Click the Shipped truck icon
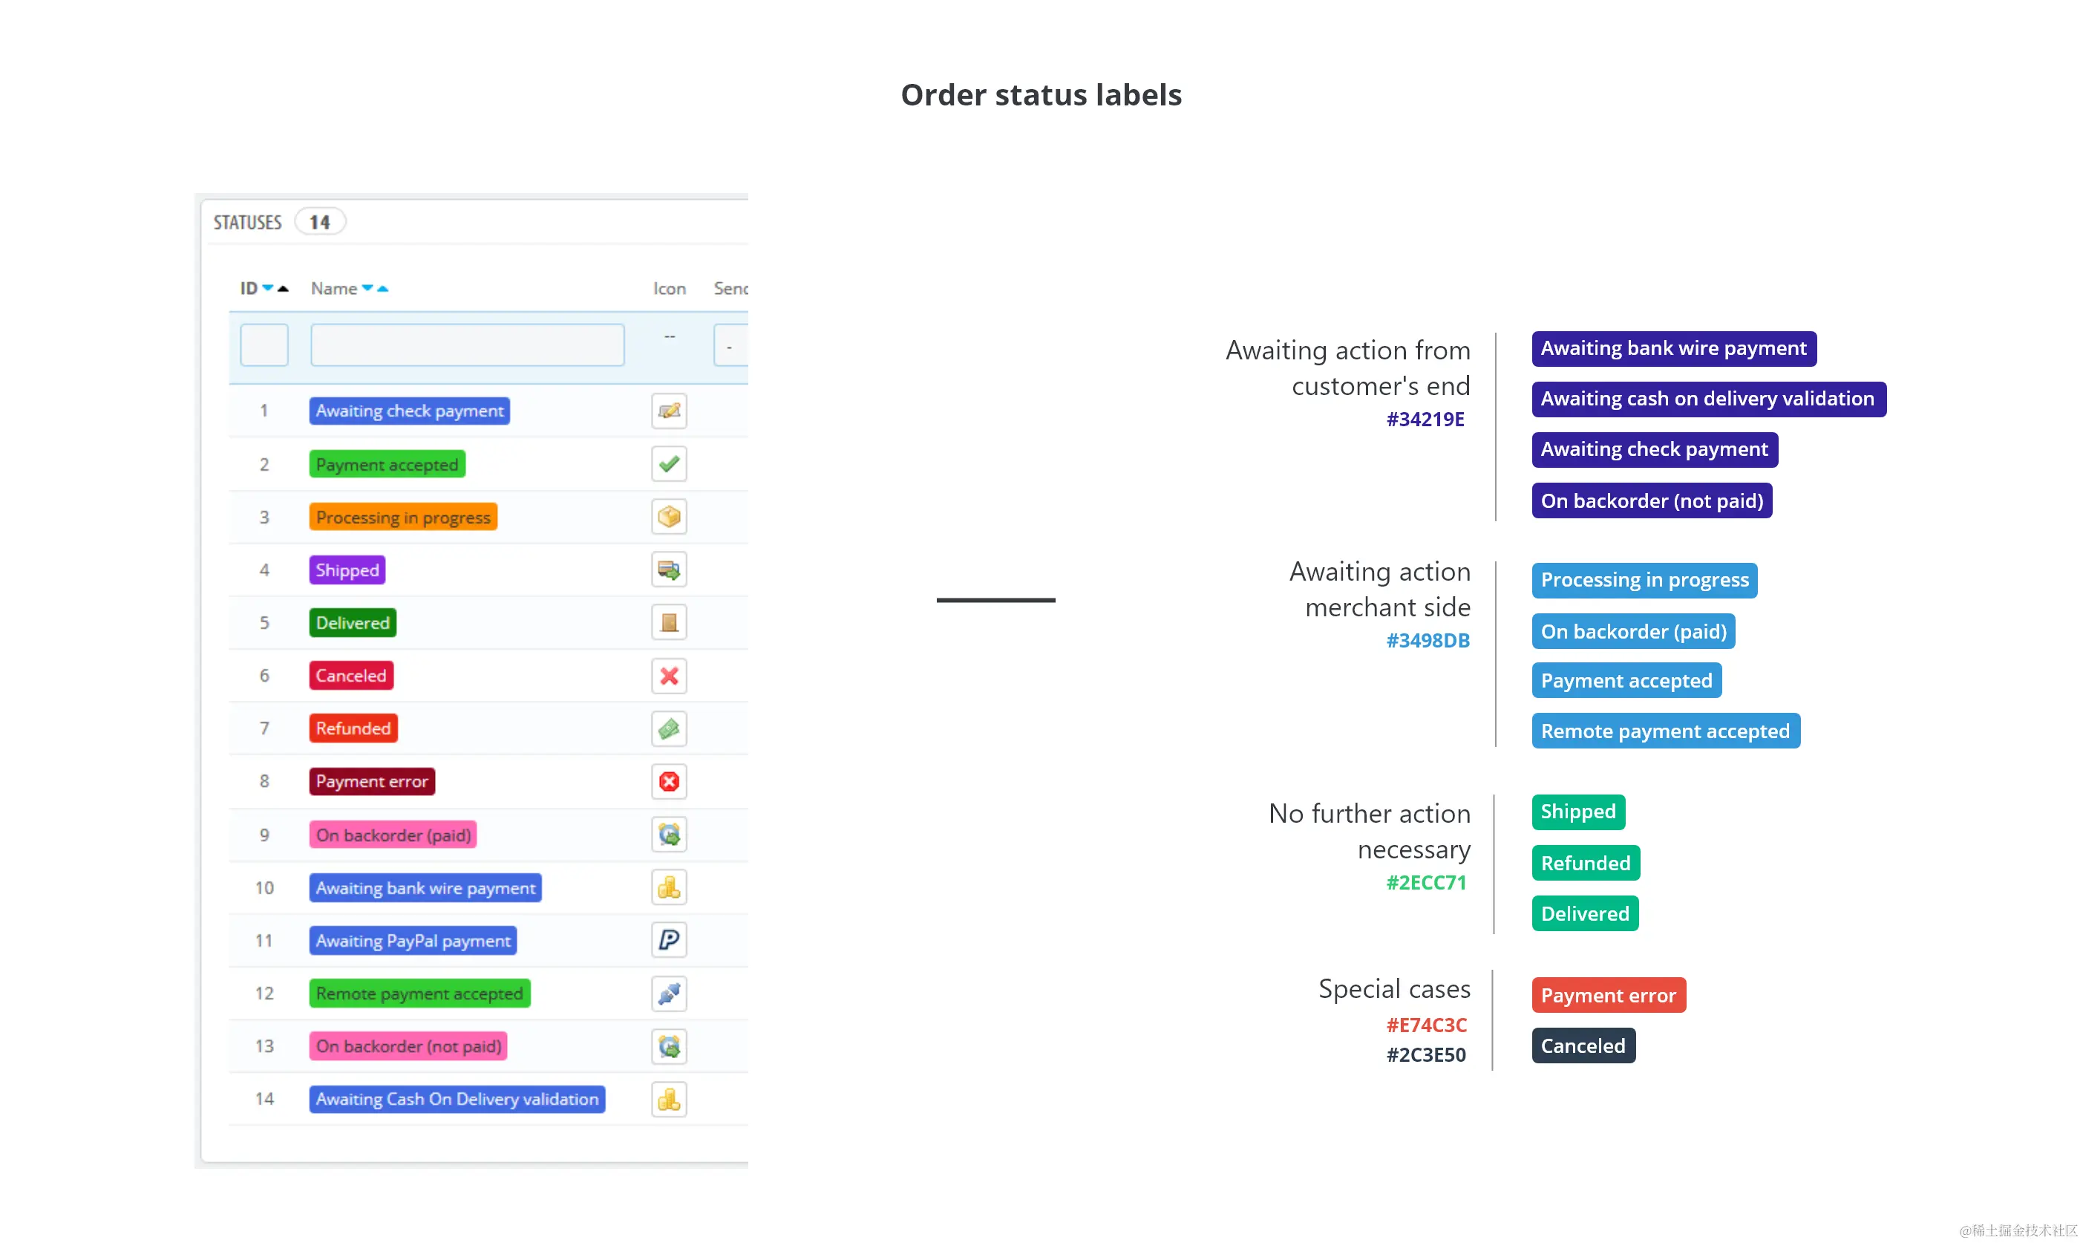This screenshot has height=1243, width=2083. point(668,570)
